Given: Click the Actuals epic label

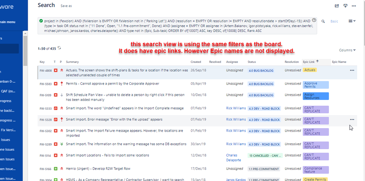Looking at the screenshot, I should coord(309,70).
